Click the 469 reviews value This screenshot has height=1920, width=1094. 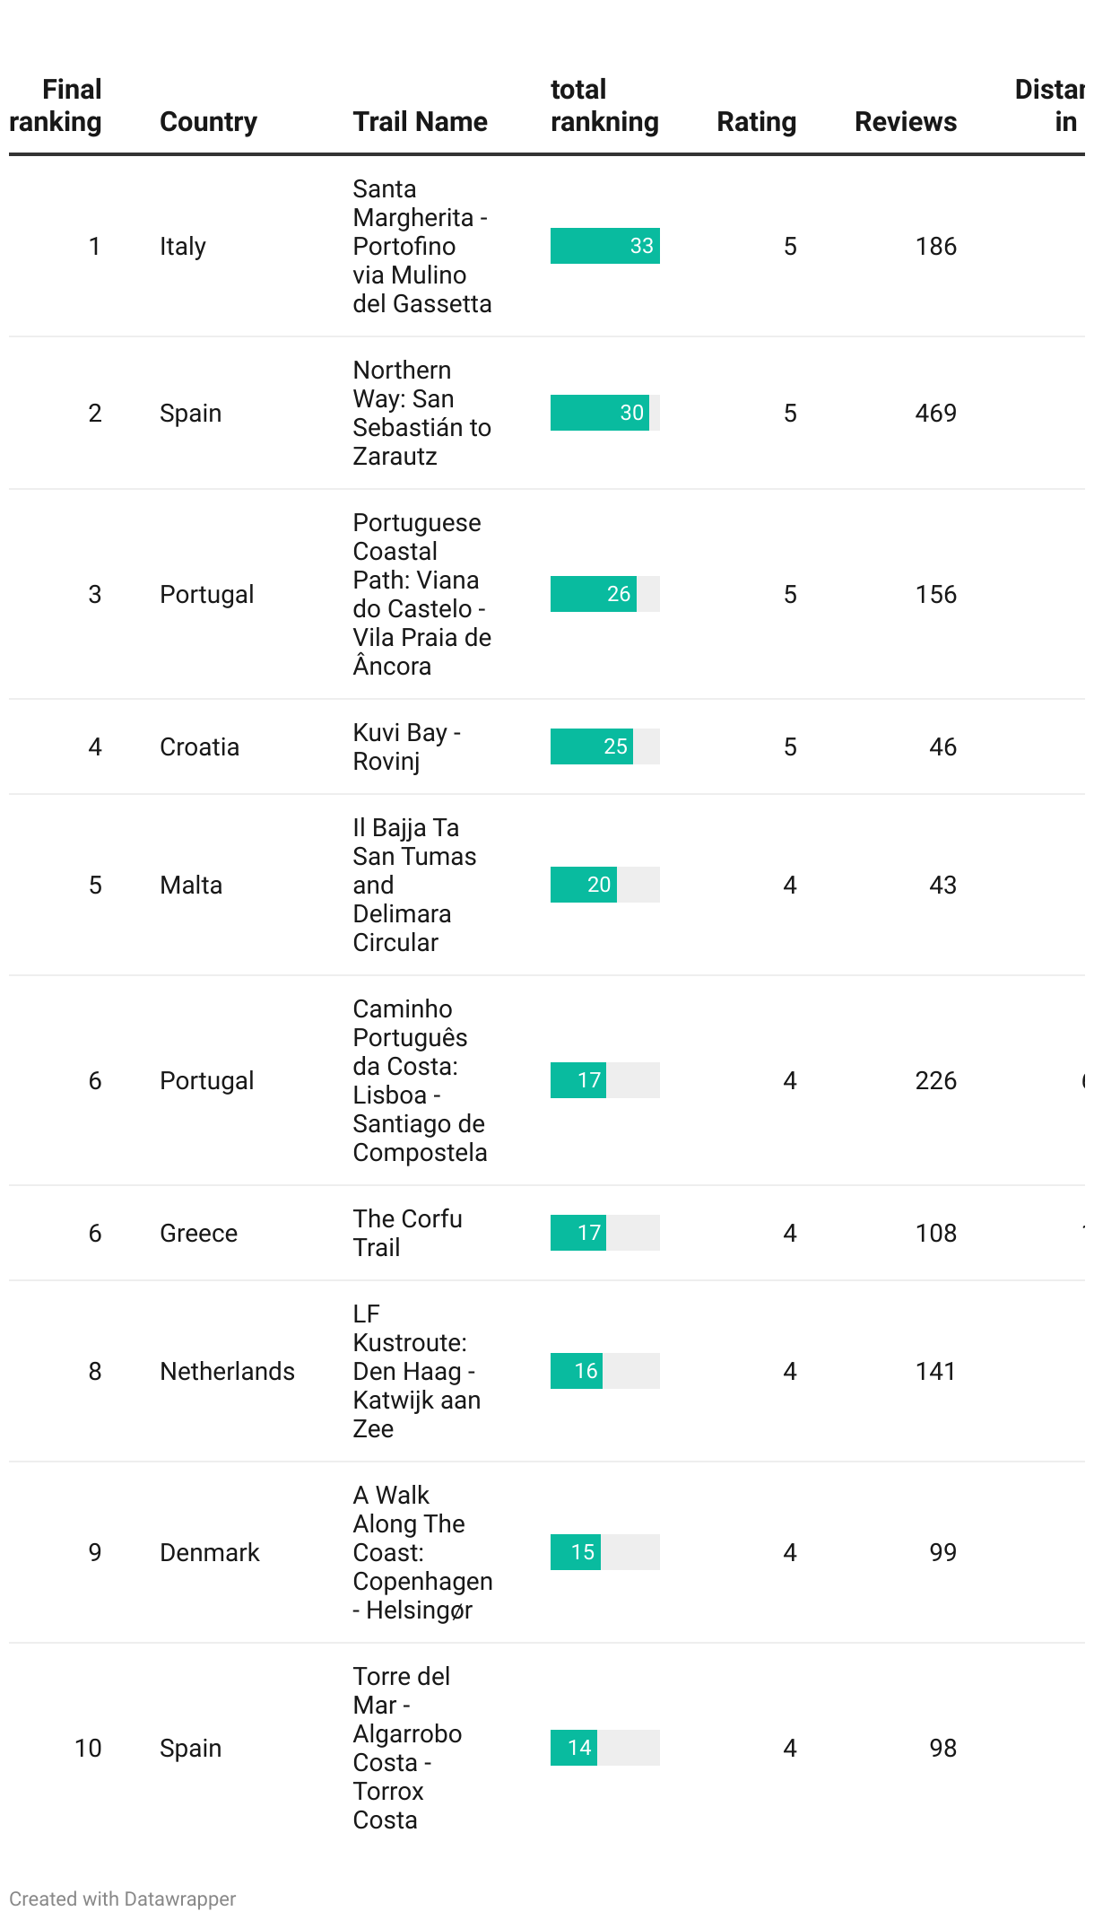(x=935, y=413)
